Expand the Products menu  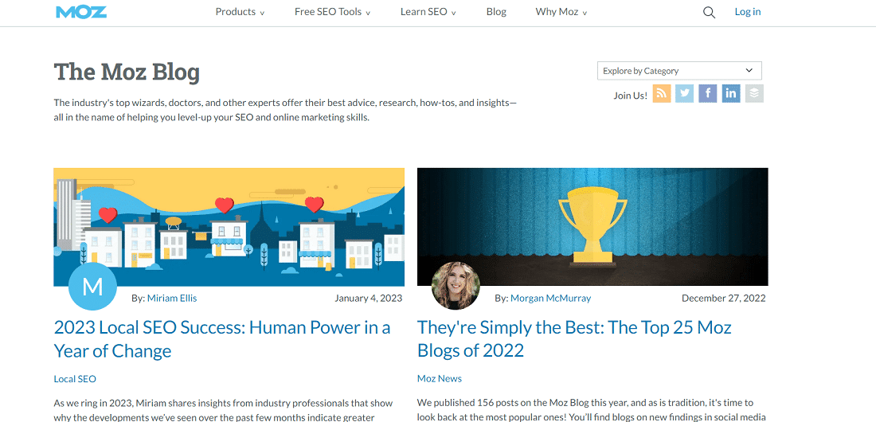point(241,12)
